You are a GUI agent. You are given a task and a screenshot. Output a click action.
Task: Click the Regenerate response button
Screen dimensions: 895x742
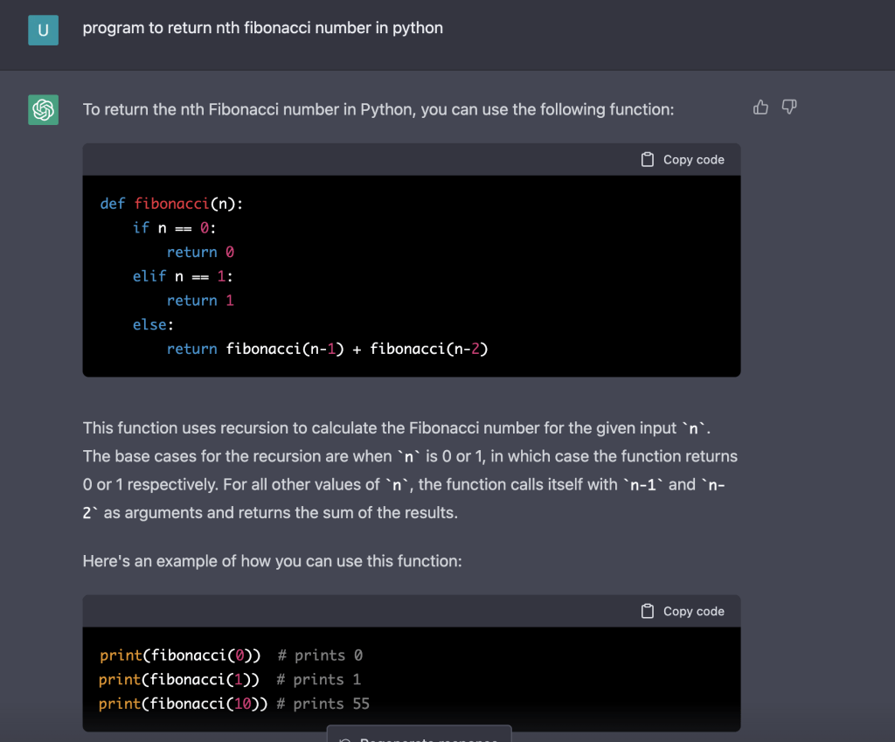[x=419, y=734]
